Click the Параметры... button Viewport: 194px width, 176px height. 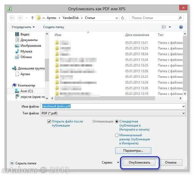click(x=133, y=151)
